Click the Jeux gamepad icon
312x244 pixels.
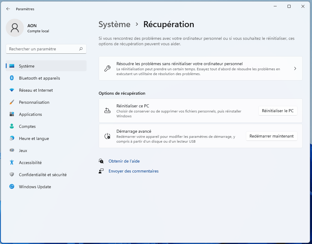pos(12,150)
